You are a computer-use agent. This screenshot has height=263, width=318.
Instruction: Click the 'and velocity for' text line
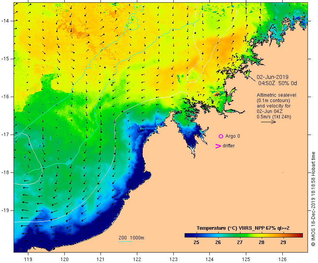click(x=273, y=106)
